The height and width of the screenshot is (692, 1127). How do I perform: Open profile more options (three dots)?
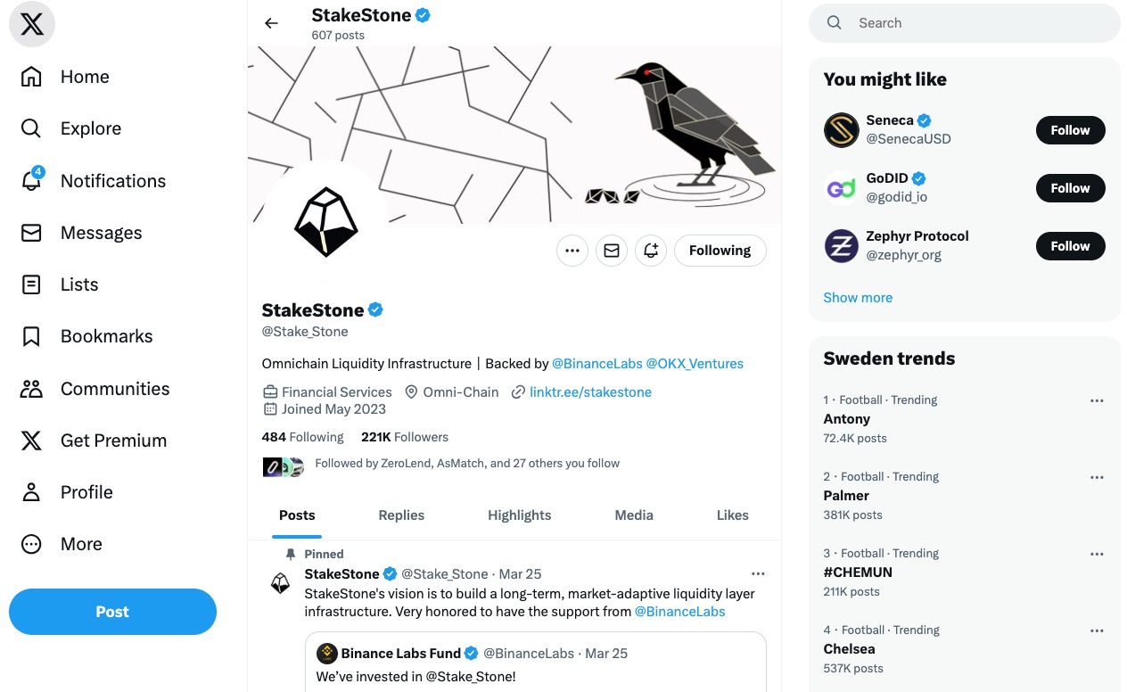tap(572, 251)
